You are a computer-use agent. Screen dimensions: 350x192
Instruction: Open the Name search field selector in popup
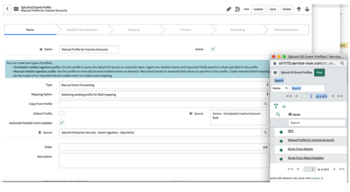(x=280, y=88)
